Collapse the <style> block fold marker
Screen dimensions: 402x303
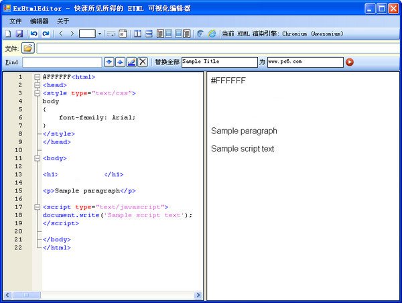(38, 93)
